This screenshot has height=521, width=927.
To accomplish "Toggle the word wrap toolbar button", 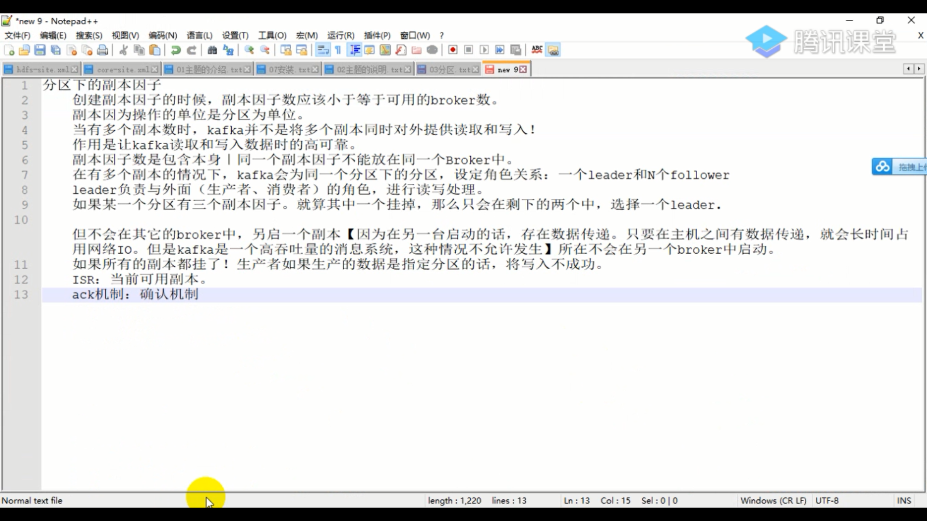I will click(x=323, y=50).
